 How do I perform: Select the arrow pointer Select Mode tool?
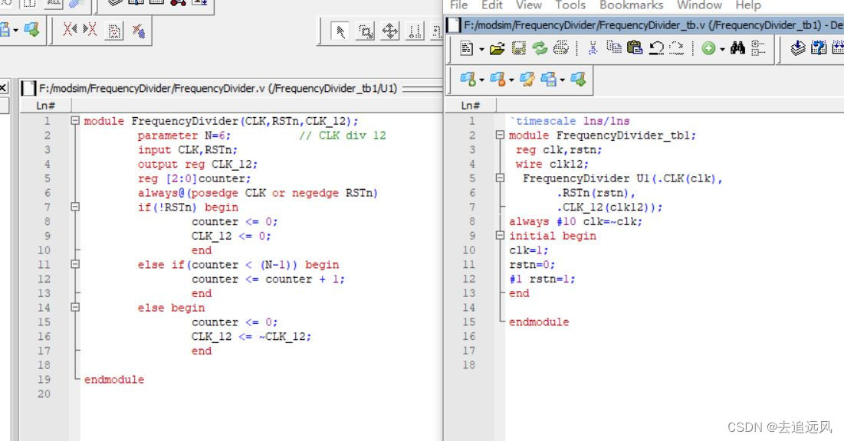pos(340,31)
